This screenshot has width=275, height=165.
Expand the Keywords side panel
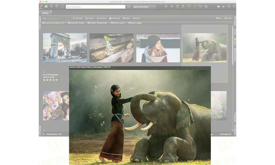(235, 117)
